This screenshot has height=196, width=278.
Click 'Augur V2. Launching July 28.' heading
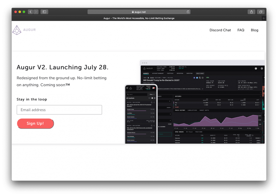62,67
